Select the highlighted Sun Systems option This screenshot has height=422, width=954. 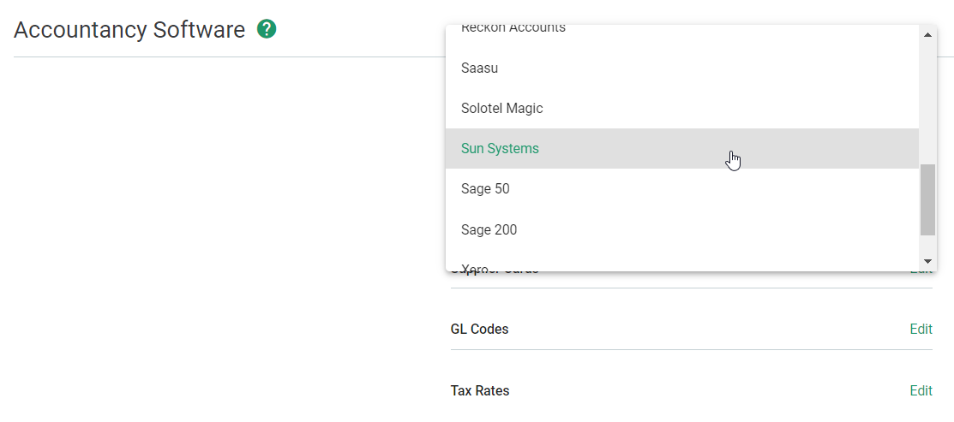click(500, 149)
